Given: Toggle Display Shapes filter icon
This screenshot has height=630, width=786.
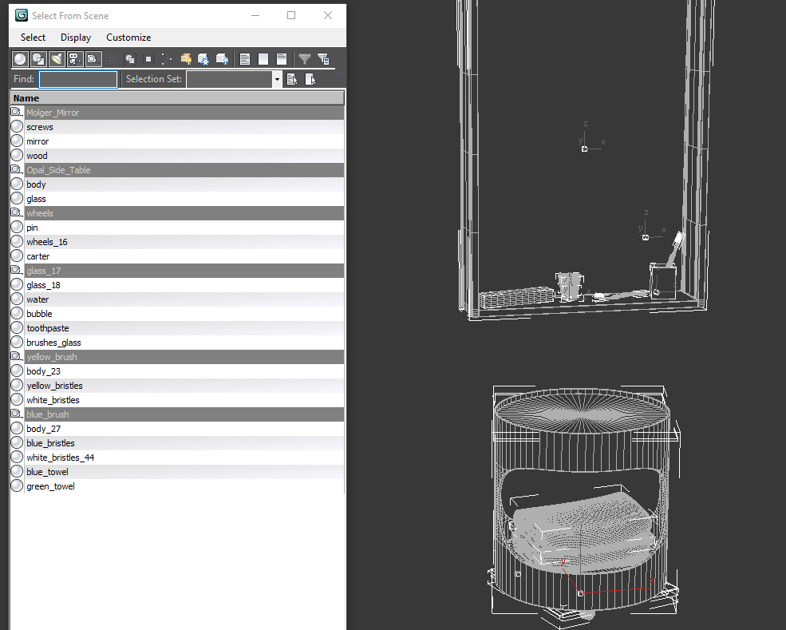Looking at the screenshot, I should click(38, 59).
